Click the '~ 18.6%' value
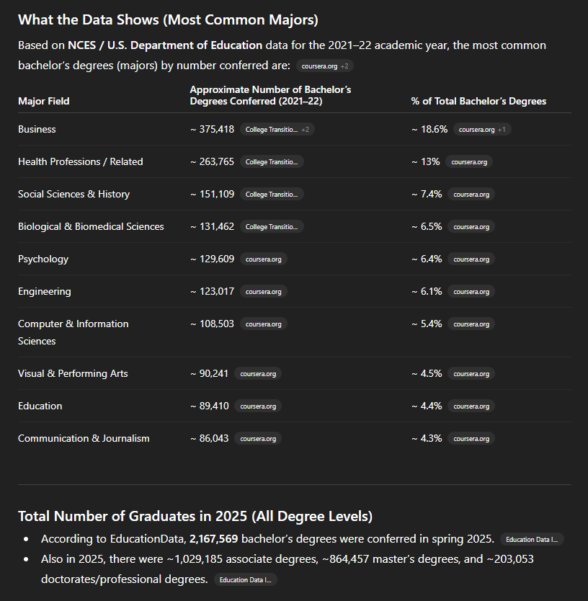Screen dimensions: 588x601 coord(429,129)
